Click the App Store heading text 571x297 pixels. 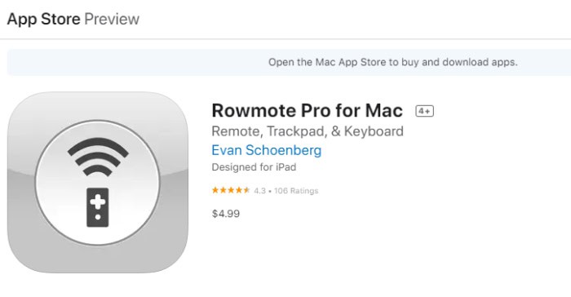coord(44,19)
